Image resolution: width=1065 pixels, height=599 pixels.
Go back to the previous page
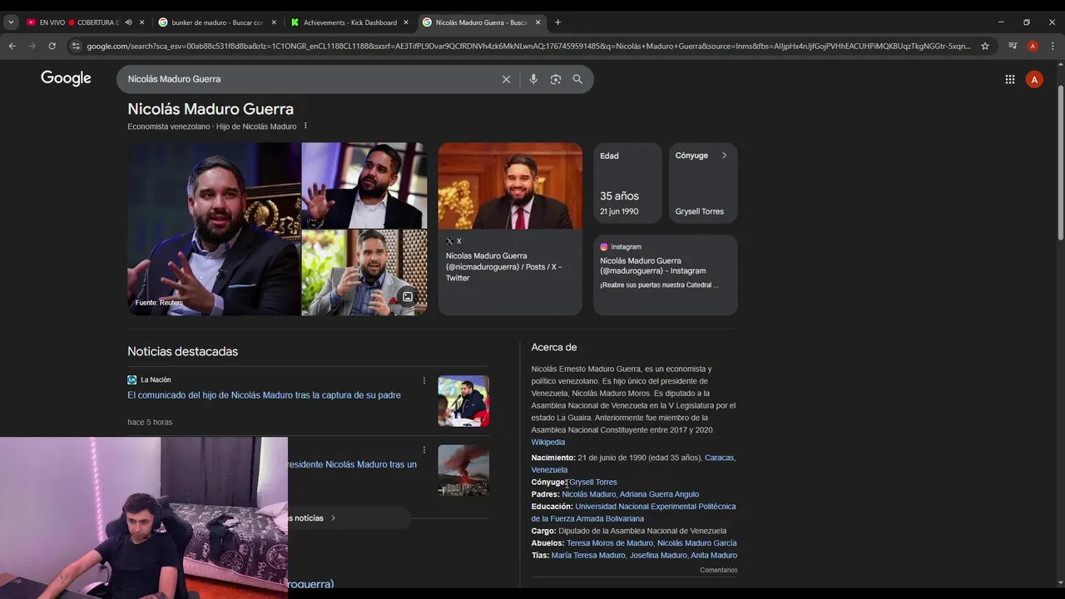tap(12, 46)
